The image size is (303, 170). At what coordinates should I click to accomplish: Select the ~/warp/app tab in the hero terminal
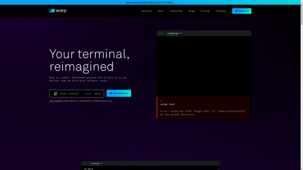click(x=172, y=33)
